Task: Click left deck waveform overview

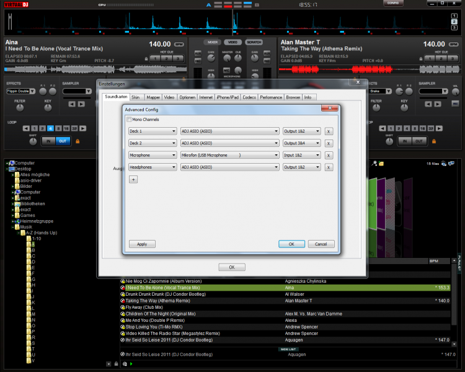Action: (x=95, y=69)
